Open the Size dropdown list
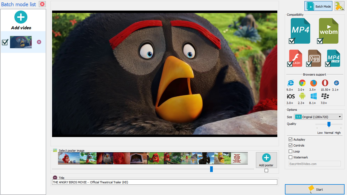The height and width of the screenshot is (195, 347). pos(340,117)
